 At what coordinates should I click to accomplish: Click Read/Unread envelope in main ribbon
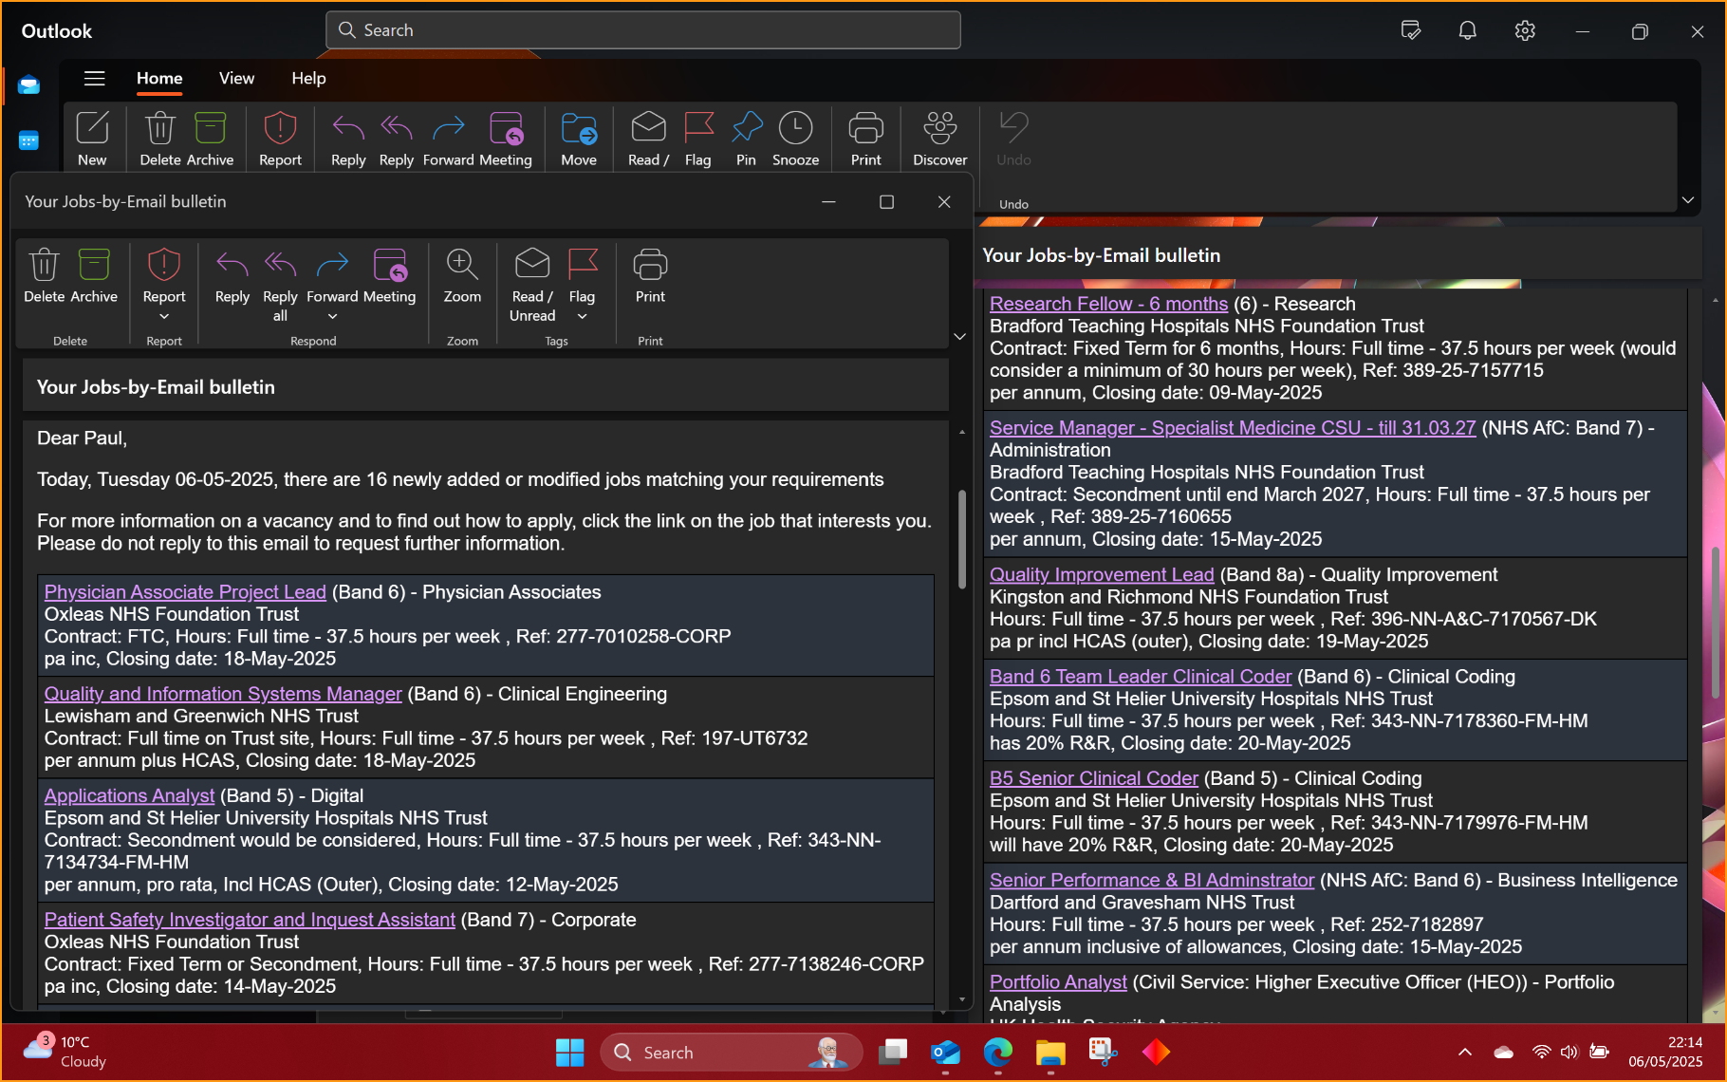(x=648, y=138)
